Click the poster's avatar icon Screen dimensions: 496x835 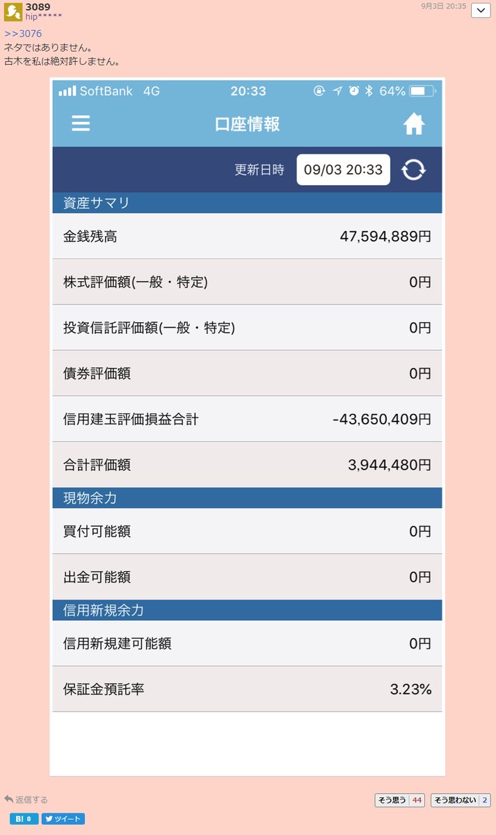(13, 11)
